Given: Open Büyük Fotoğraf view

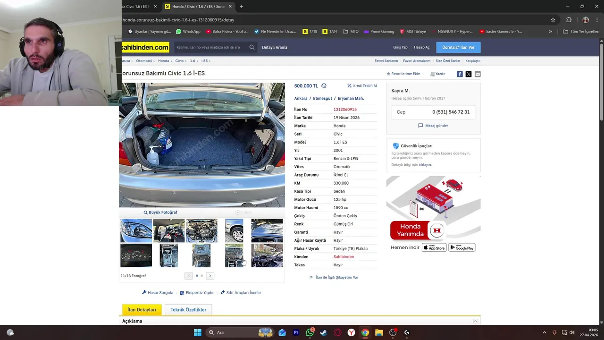Looking at the screenshot, I should (x=160, y=212).
